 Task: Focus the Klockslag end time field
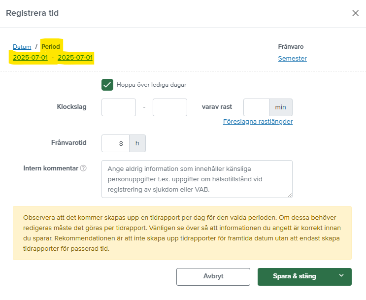tap(170, 107)
